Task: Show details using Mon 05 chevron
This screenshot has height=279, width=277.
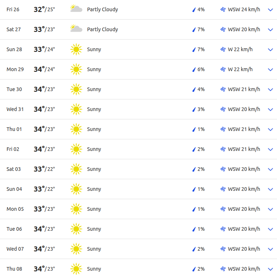Action: [x=270, y=209]
